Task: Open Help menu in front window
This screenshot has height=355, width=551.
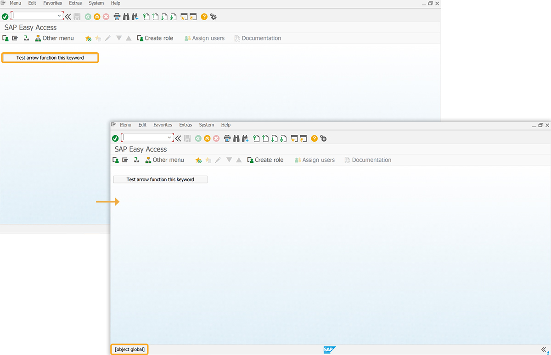Action: pos(225,125)
